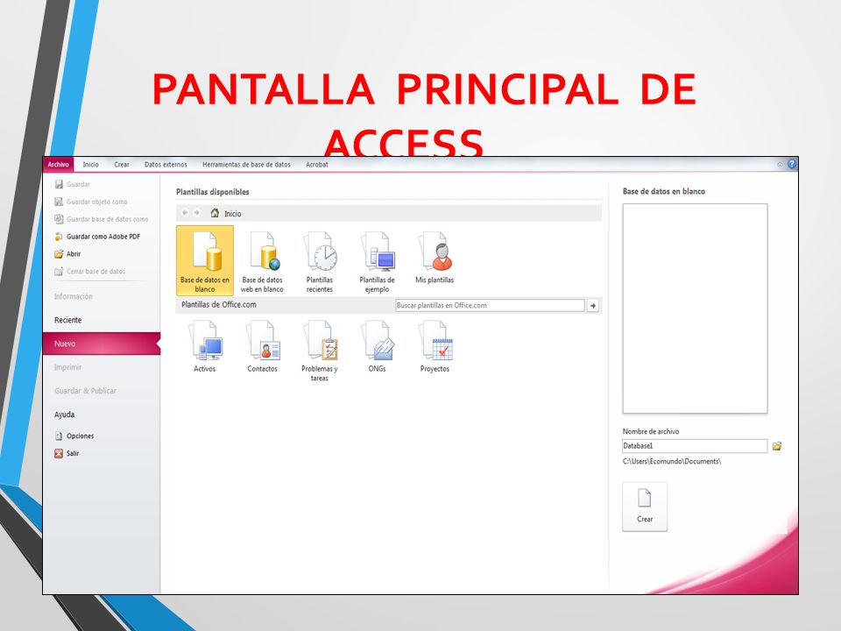Open Opciones from the sidebar
Image resolution: width=841 pixels, height=631 pixels.
[74, 436]
